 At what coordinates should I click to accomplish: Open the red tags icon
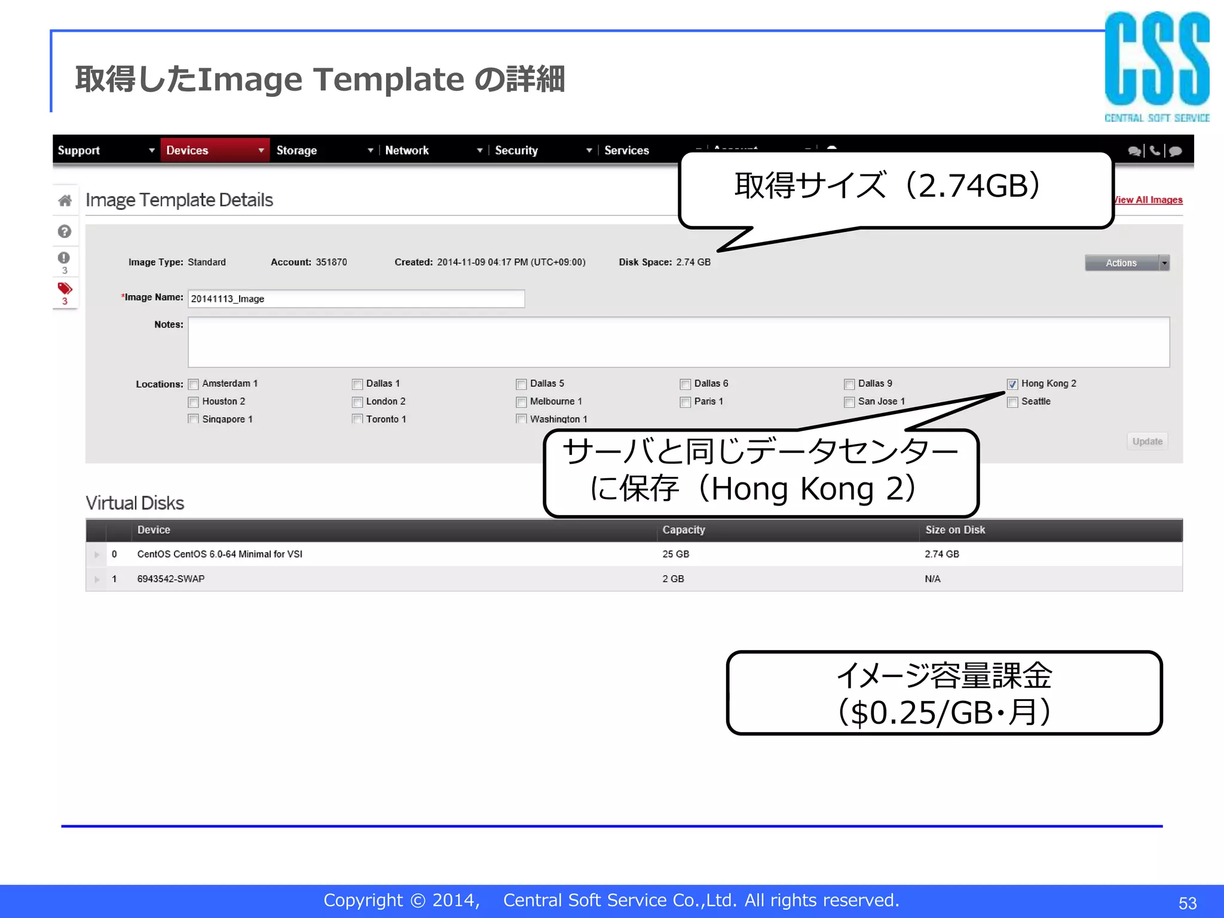coord(65,289)
